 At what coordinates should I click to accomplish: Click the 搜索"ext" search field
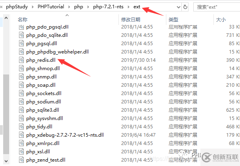(x=217, y=7)
